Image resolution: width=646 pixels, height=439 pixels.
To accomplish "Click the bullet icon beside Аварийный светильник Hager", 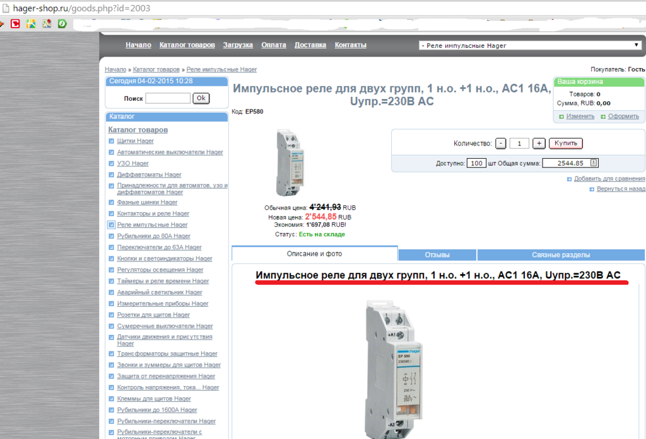I will (x=111, y=292).
